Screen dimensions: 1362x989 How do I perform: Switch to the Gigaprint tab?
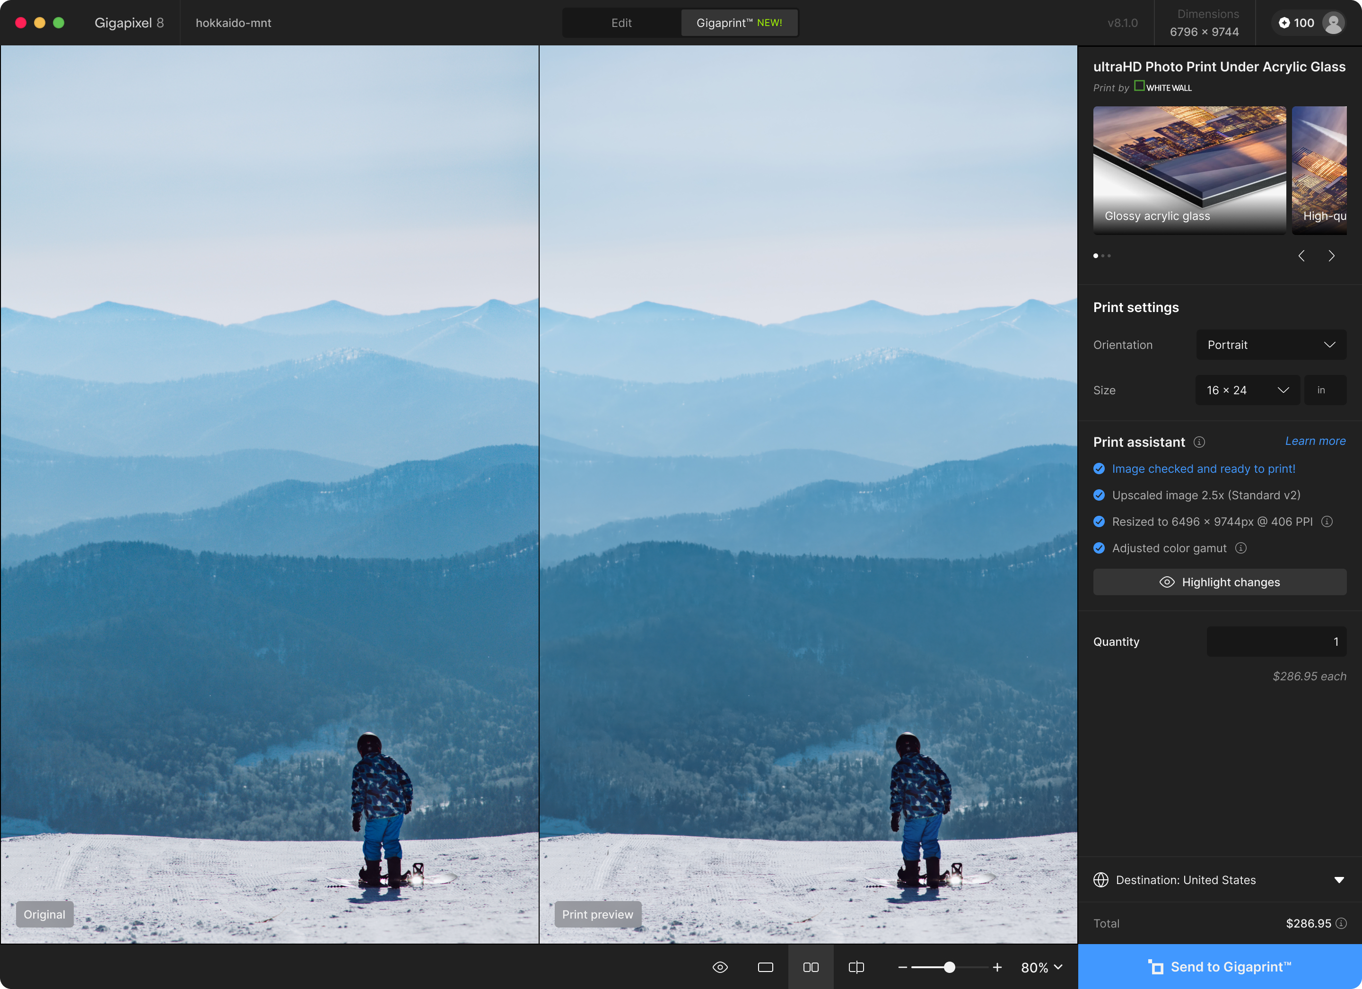click(739, 23)
